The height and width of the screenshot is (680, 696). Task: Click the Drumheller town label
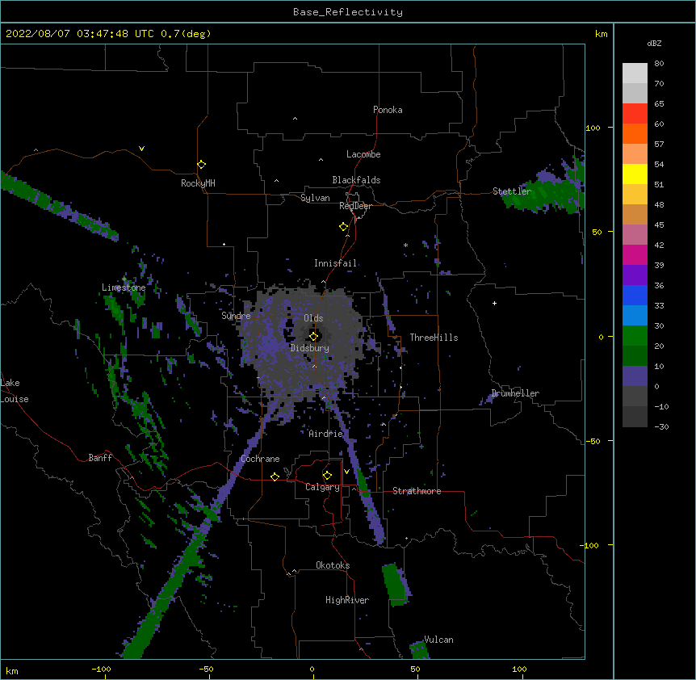515,393
